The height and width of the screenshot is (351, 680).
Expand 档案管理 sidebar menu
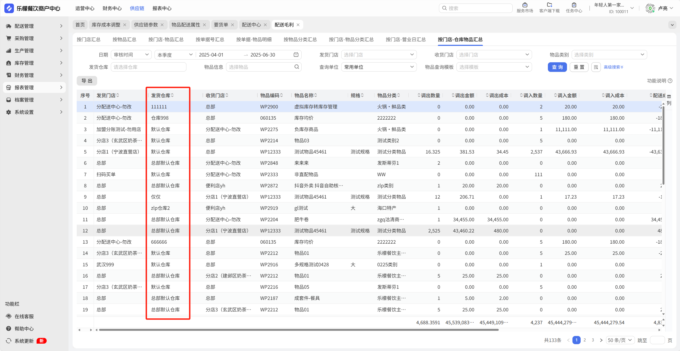point(34,100)
